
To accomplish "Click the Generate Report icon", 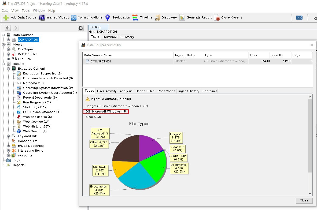I will pyautogui.click(x=182, y=18).
